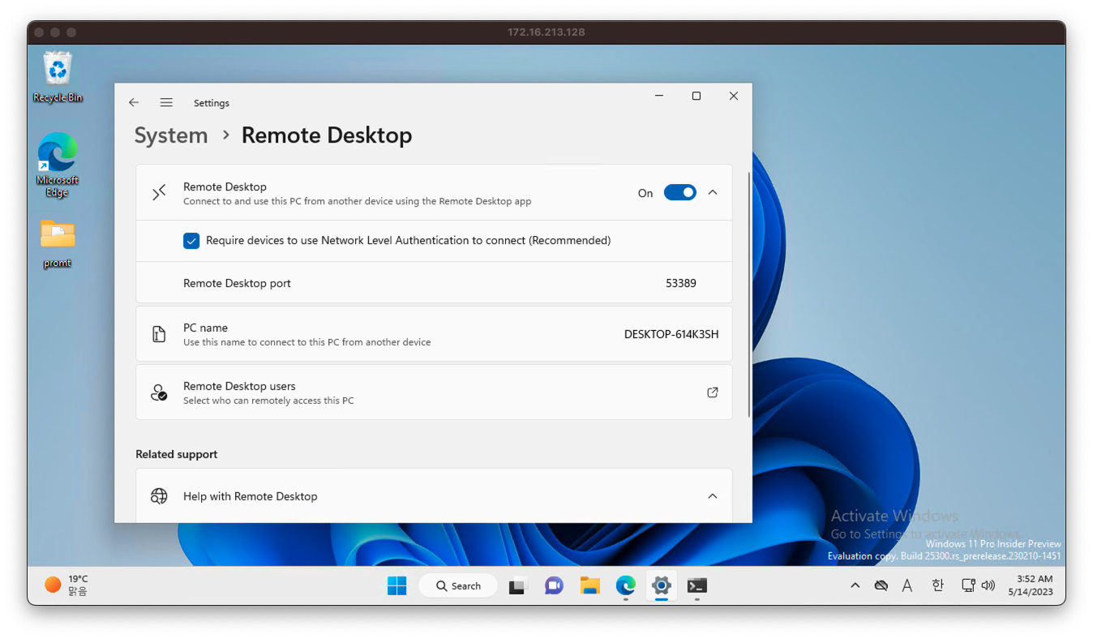1093x639 pixels.
Task: Launch Microsoft Edge from the taskbar
Action: tap(625, 585)
